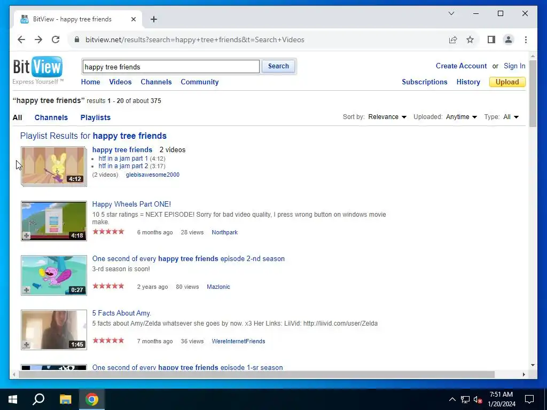
Task: Open the History link
Action: [x=468, y=82]
